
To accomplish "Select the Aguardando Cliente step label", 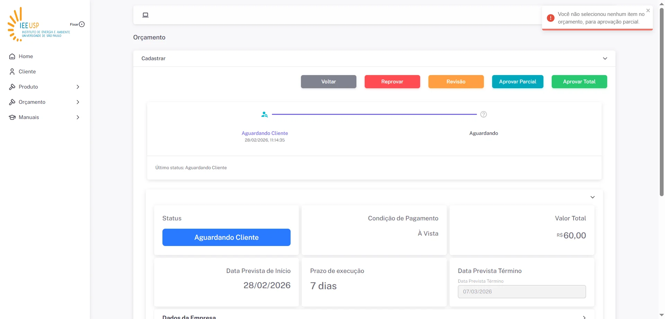I will [x=265, y=133].
